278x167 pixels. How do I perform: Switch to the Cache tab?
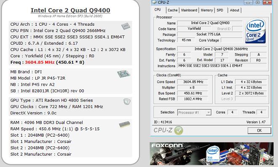173,10
